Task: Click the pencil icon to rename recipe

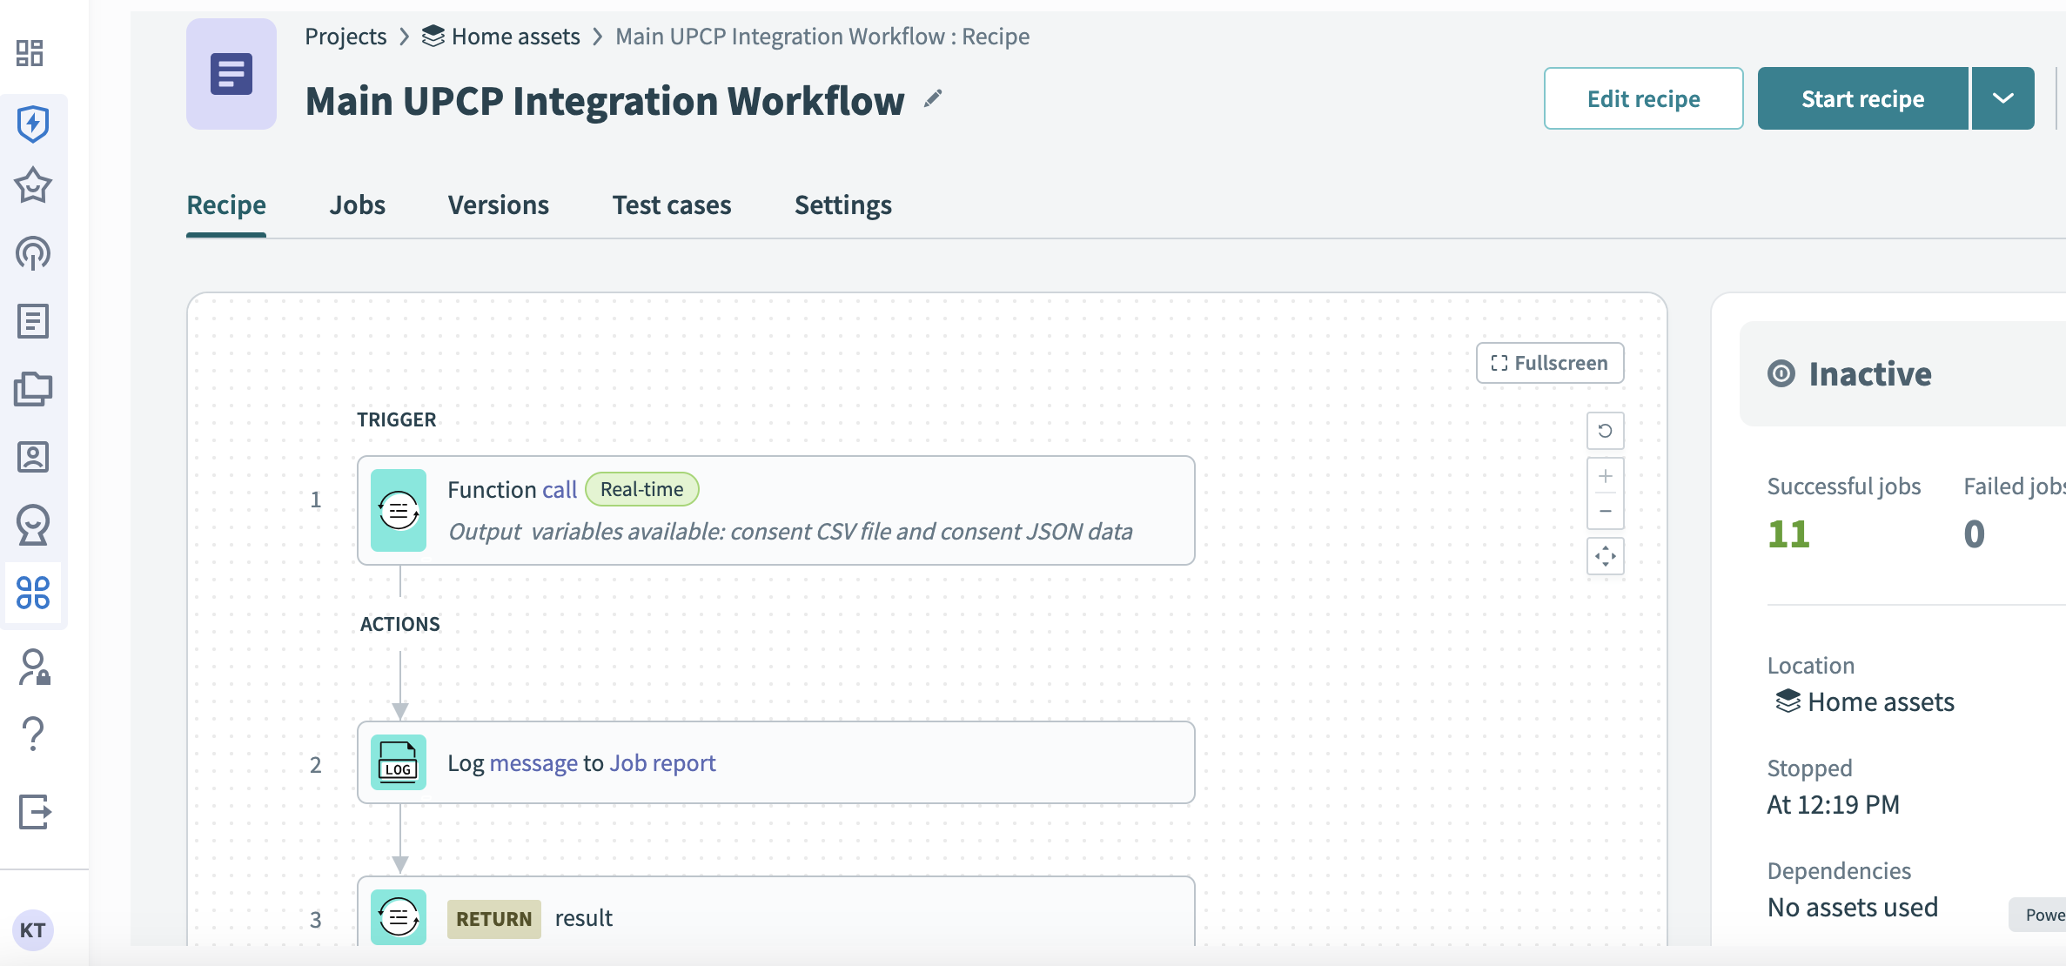Action: (933, 99)
